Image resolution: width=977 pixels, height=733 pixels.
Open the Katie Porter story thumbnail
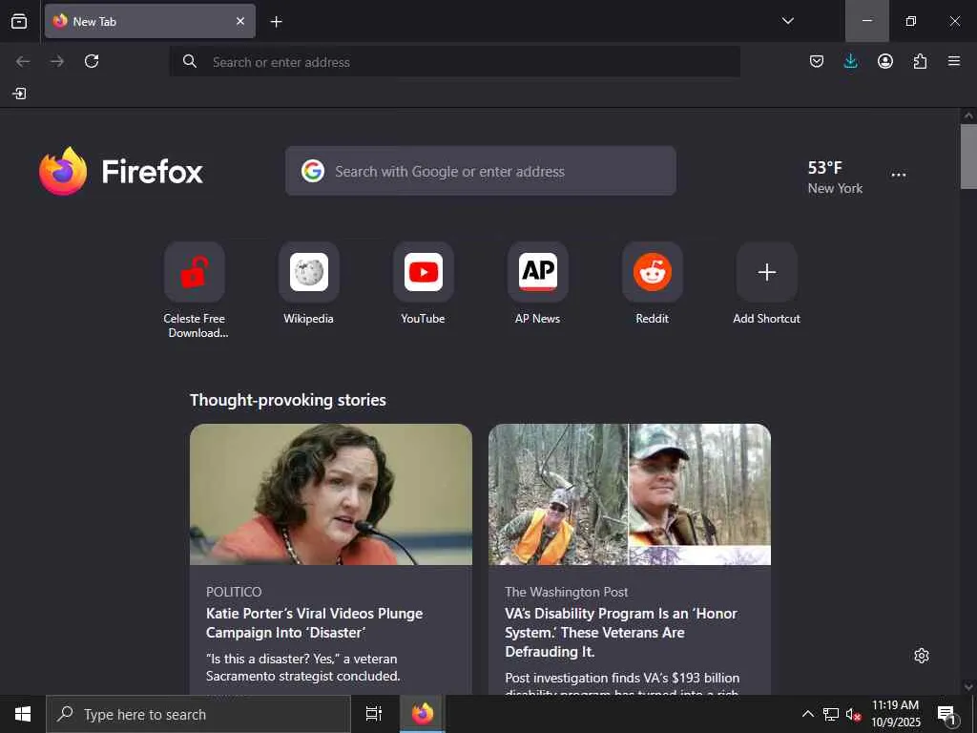[331, 494]
